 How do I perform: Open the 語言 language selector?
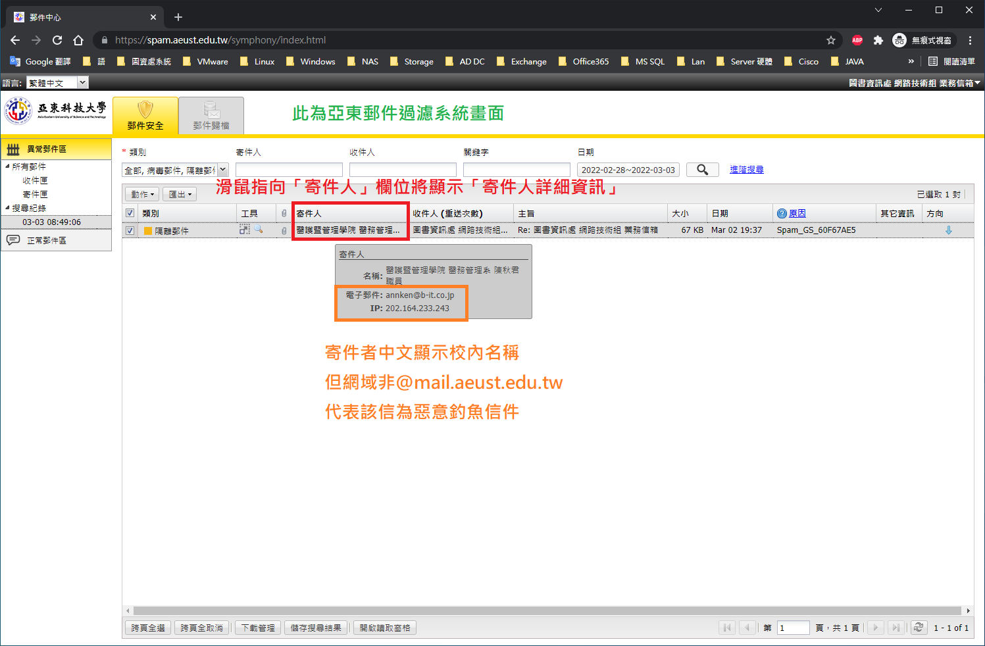[57, 83]
